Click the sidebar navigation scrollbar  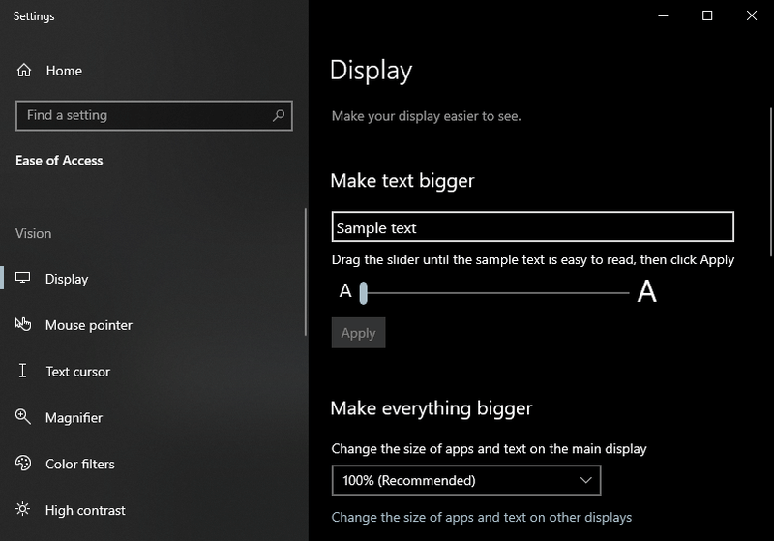point(306,272)
